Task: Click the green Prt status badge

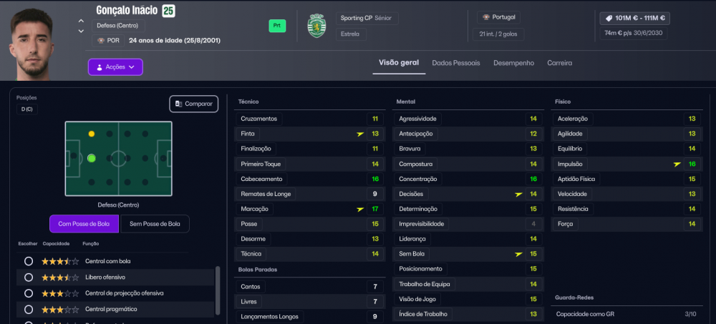Action: coord(277,26)
